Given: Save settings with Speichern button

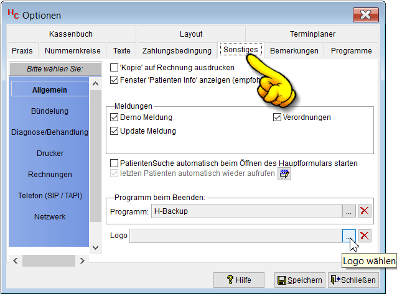Looking at the screenshot, I should point(299,280).
